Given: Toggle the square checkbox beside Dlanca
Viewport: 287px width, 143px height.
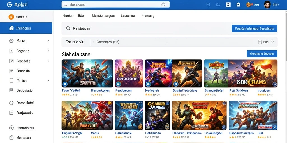Looking at the screenshot, I should point(11,81).
